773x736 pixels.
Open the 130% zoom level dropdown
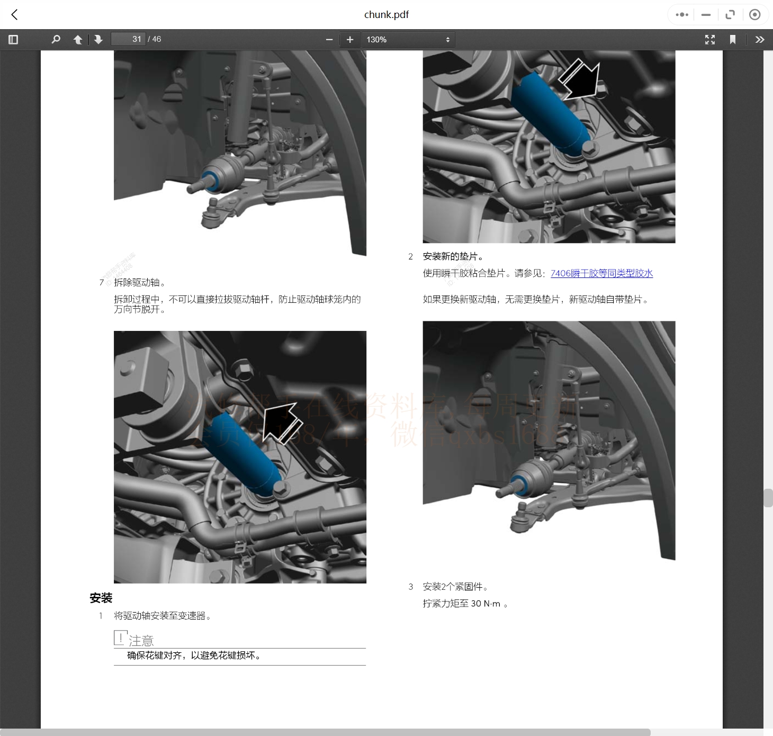coord(408,40)
